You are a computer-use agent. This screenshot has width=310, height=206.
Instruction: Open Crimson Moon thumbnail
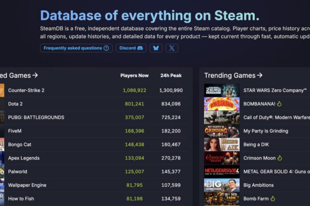222,158
